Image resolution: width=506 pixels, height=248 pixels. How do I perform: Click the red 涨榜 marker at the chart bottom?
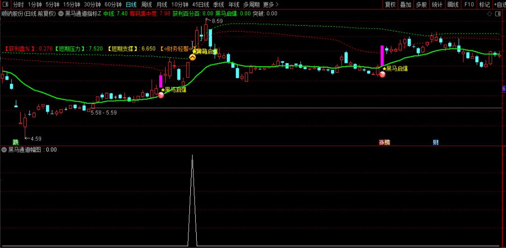(384, 142)
